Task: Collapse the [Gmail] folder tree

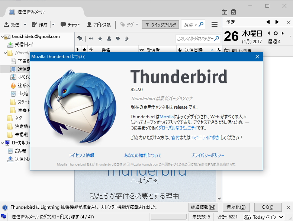Action: 6,53
